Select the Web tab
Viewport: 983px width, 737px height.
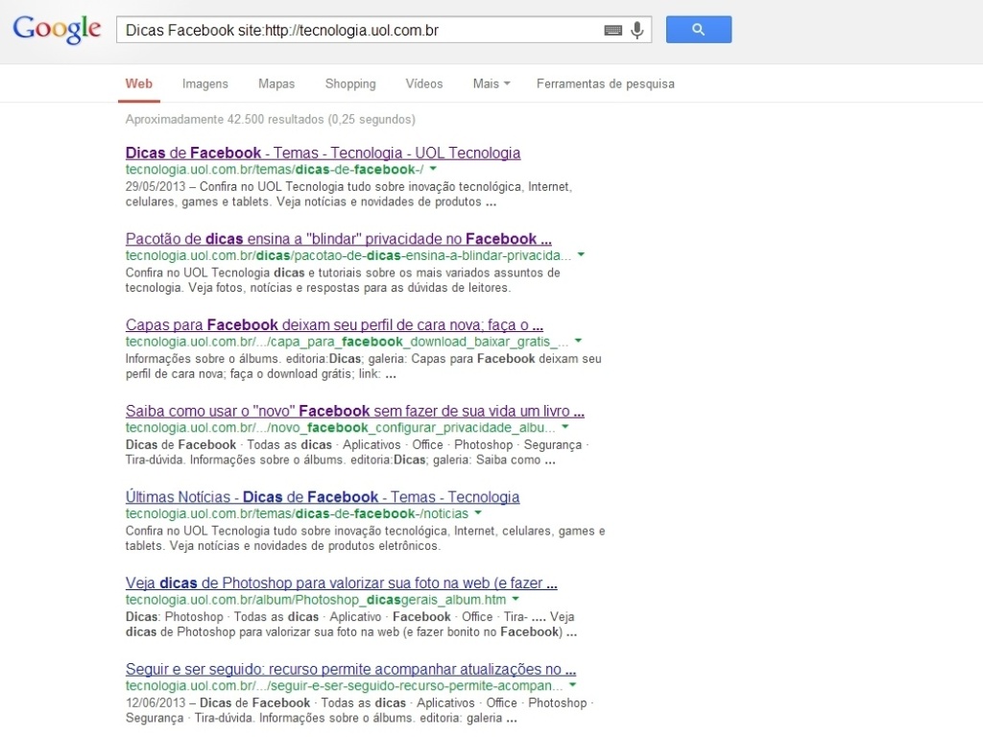point(138,84)
